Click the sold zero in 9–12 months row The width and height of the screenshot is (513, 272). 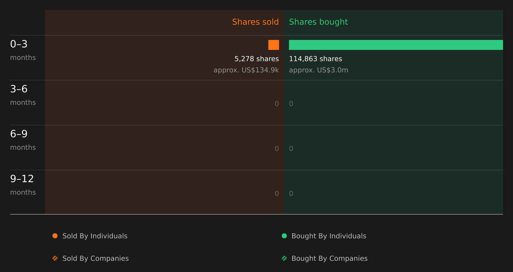click(277, 193)
